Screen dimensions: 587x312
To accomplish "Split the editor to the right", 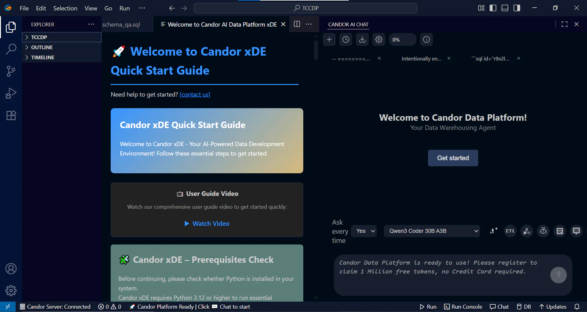I will click(x=297, y=24).
